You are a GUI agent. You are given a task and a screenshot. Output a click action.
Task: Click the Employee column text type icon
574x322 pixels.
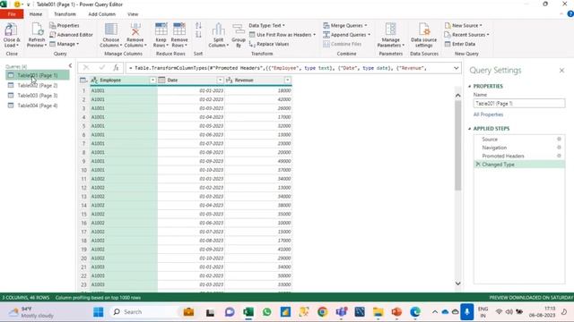tap(94, 80)
